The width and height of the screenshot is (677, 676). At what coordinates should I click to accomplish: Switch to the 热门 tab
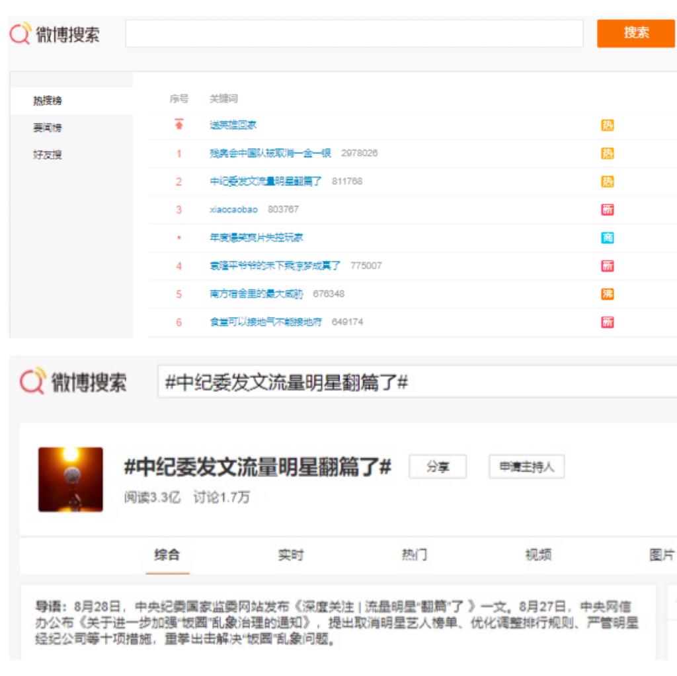click(415, 554)
